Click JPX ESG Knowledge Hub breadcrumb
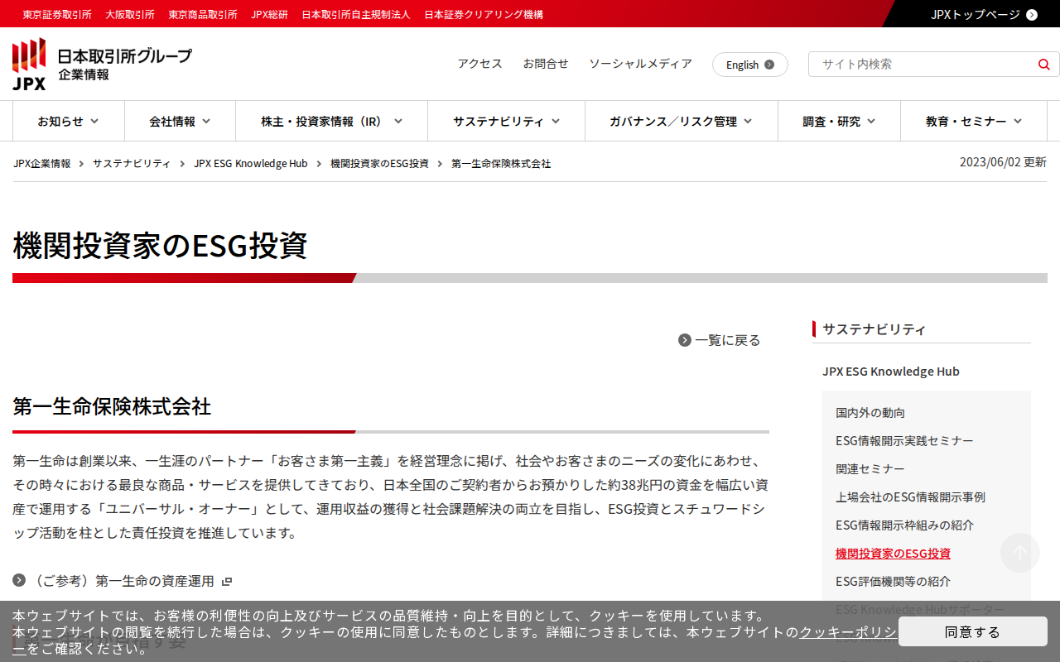 tap(251, 164)
